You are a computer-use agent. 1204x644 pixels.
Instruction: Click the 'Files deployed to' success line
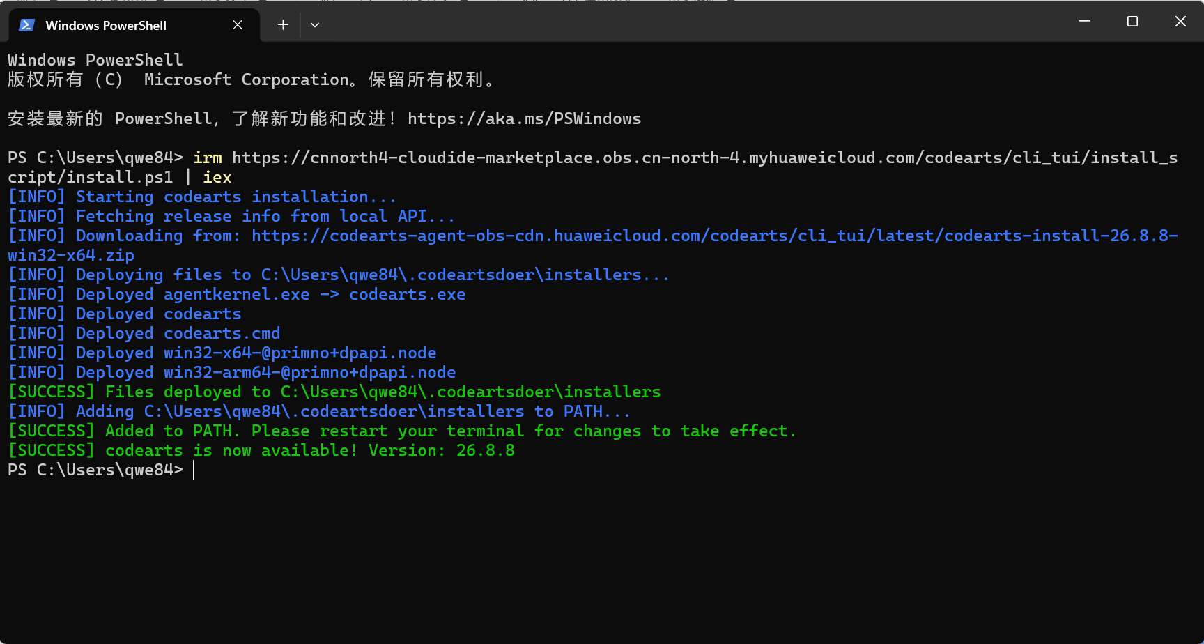(334, 392)
